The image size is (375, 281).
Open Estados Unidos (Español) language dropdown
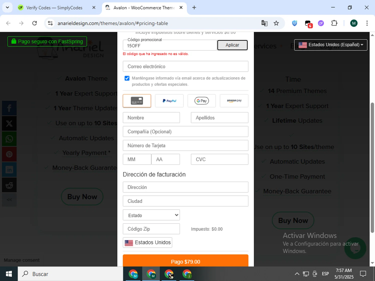331,45
